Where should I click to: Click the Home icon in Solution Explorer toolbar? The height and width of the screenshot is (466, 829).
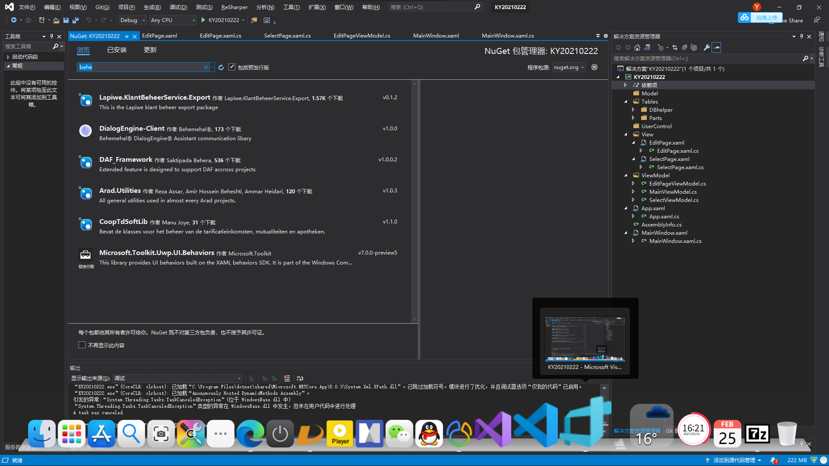637,47
